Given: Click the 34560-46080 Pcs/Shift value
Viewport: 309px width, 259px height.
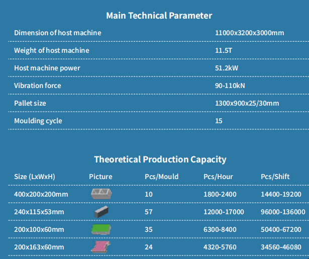Looking at the screenshot, I should click(281, 247).
